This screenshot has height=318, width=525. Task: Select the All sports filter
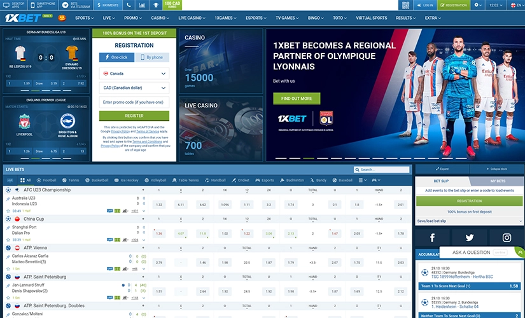pyautogui.click(x=25, y=180)
